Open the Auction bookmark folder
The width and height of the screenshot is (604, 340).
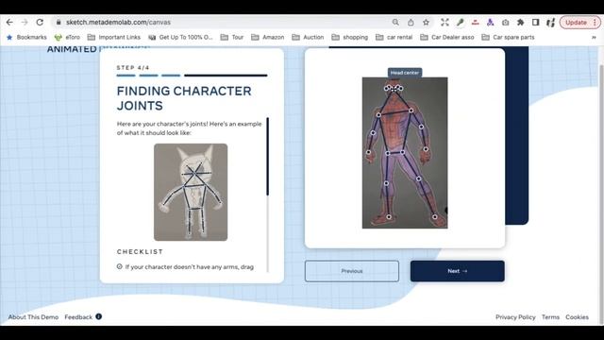[308, 38]
